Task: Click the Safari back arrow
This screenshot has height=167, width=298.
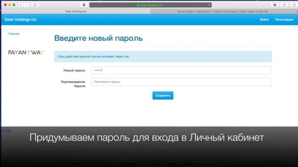Action: point(20,5)
